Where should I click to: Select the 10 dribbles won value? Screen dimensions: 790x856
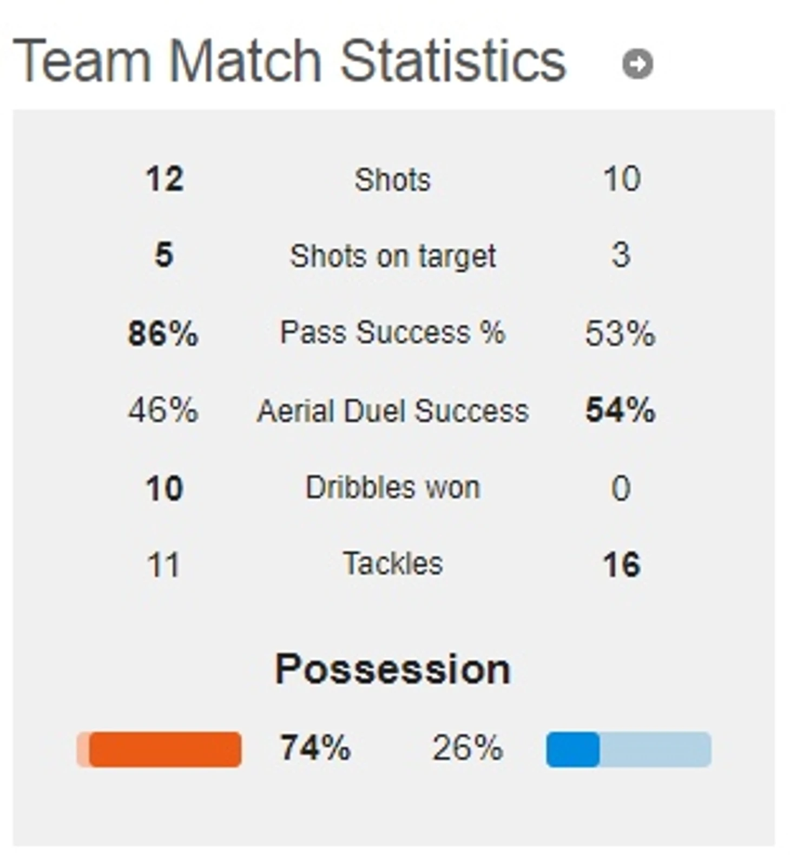pyautogui.click(x=164, y=488)
